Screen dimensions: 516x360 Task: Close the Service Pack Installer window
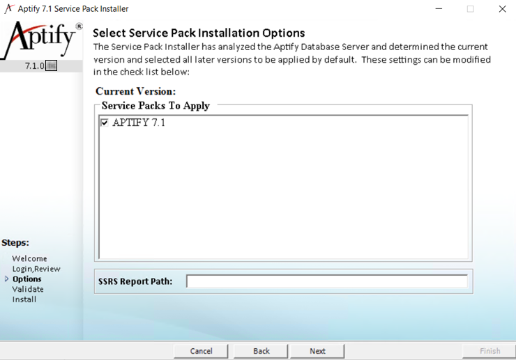(502, 9)
